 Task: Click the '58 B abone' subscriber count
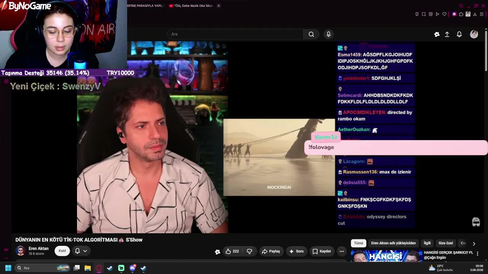pos(36,254)
